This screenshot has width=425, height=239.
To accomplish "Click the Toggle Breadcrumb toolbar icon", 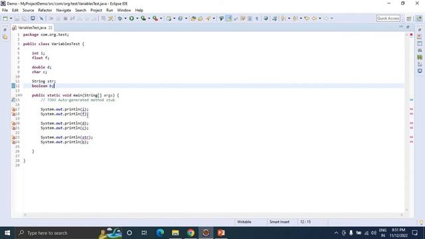I will click(221, 19).
